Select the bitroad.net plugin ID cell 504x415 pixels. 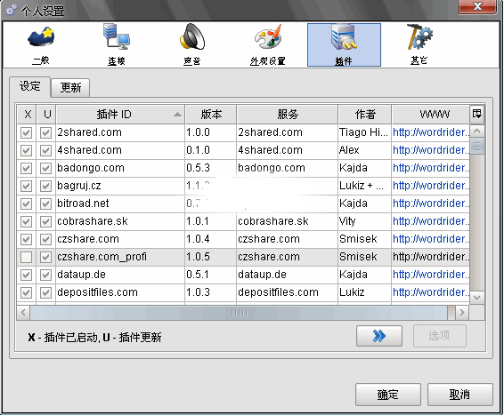120,204
